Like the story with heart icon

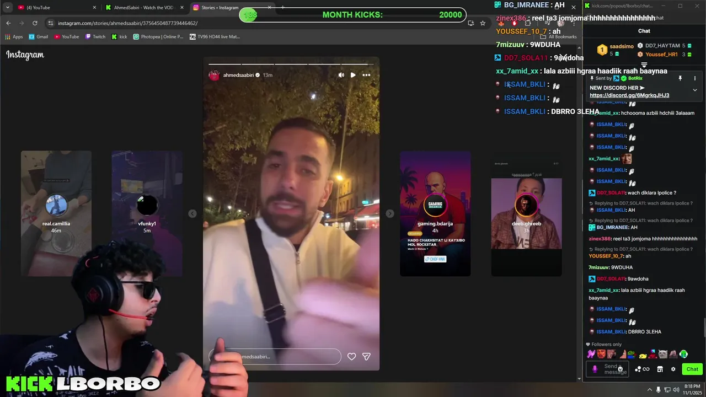click(351, 357)
